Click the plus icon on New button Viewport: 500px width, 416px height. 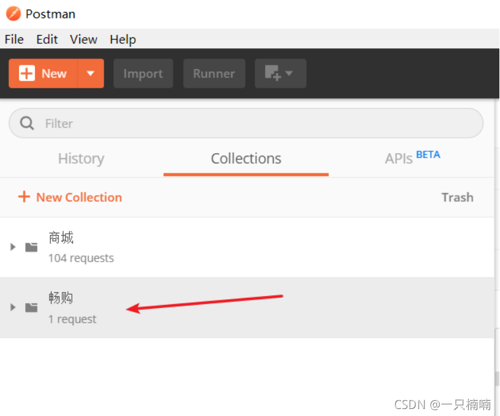pos(27,73)
